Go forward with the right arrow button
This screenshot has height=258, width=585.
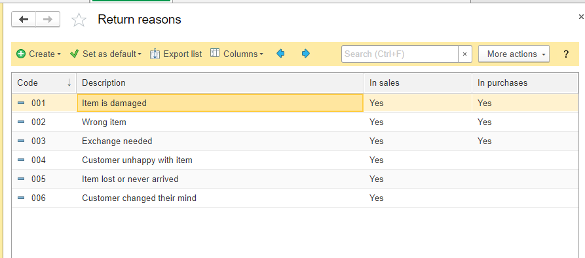click(x=48, y=20)
